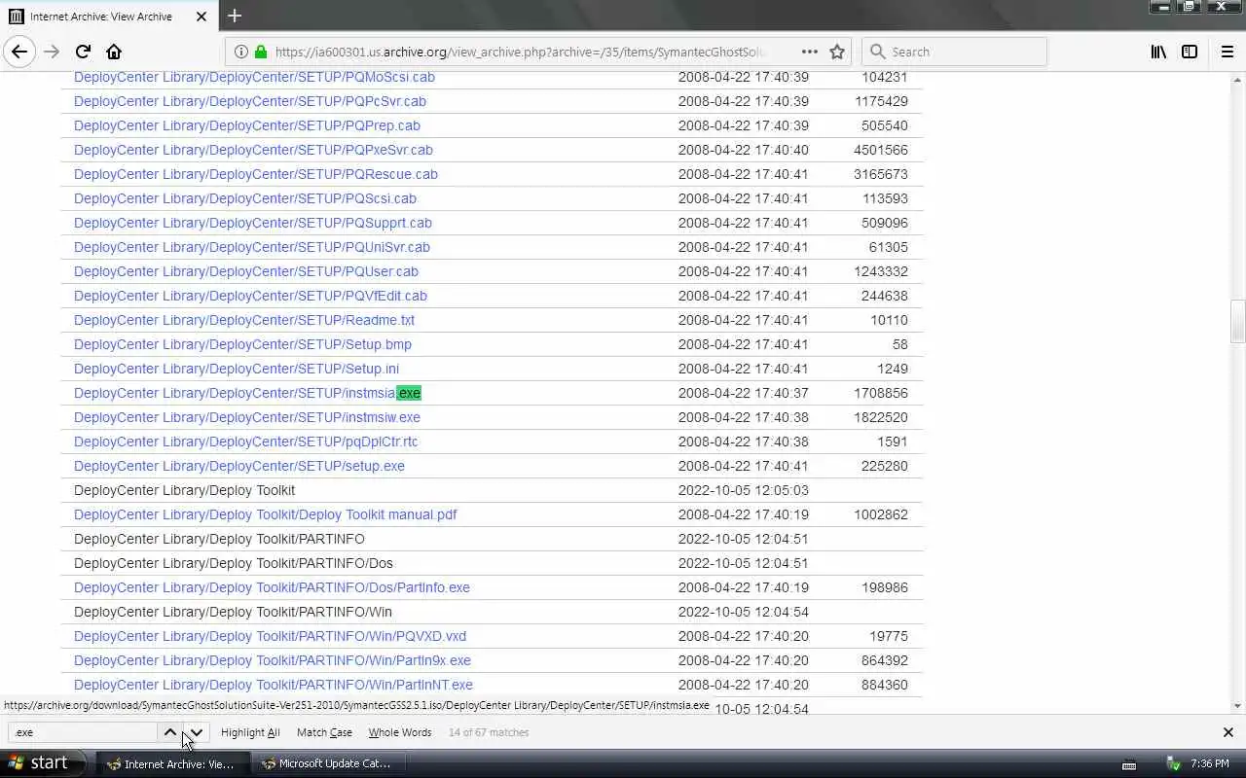Open the page actions three-dot menu
Viewport: 1246px width, 778px height.
coord(809,52)
